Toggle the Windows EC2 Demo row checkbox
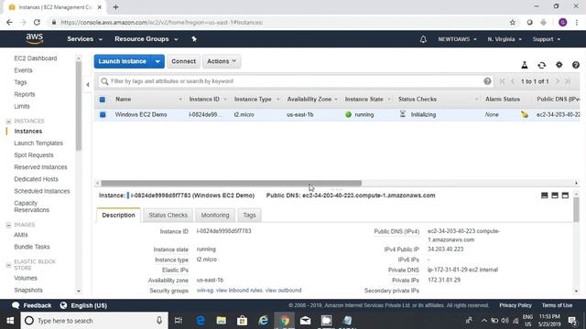 [103, 114]
